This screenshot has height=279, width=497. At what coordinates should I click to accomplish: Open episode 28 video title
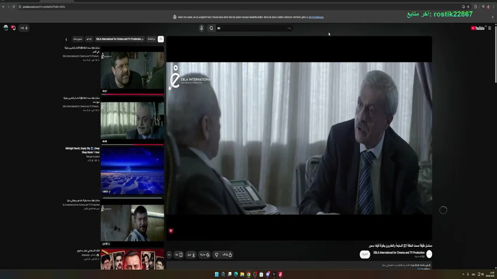pyautogui.click(x=82, y=50)
